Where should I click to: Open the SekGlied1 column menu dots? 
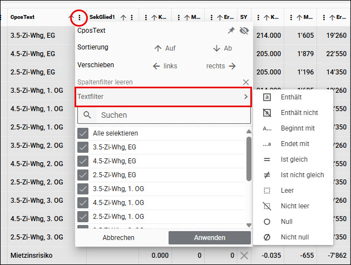pyautogui.click(x=132, y=17)
